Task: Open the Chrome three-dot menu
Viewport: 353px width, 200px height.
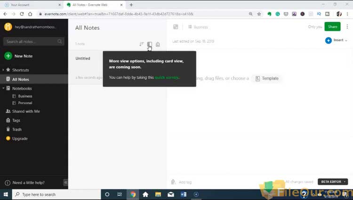Action: [347, 14]
